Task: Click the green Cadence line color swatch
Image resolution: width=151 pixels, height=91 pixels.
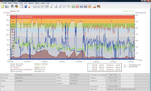Action: (105, 80)
